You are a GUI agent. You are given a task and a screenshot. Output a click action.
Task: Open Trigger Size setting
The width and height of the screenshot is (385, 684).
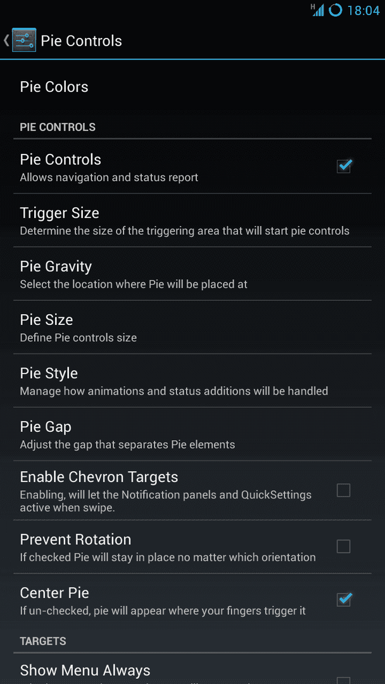[192, 220]
